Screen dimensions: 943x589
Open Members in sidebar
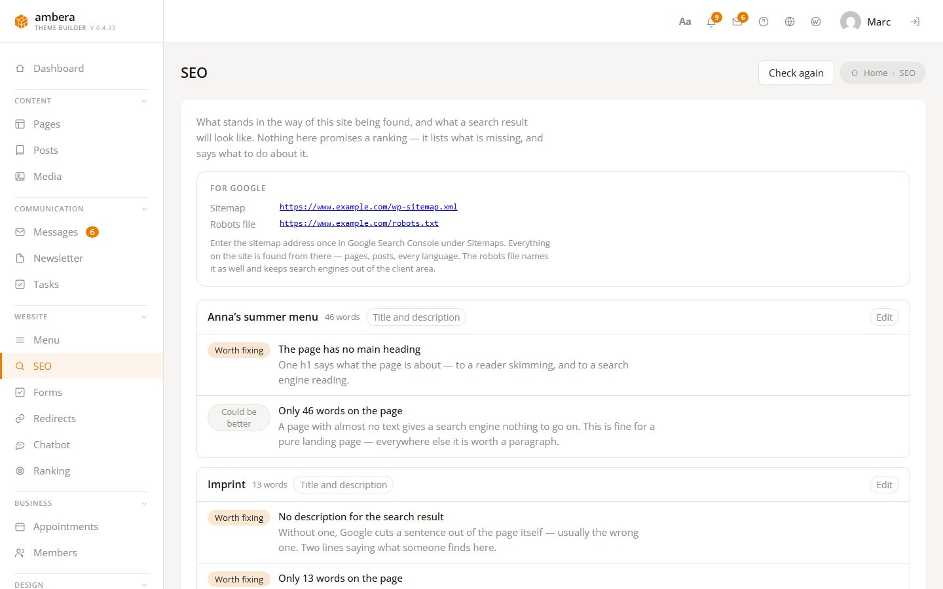[x=82, y=552]
